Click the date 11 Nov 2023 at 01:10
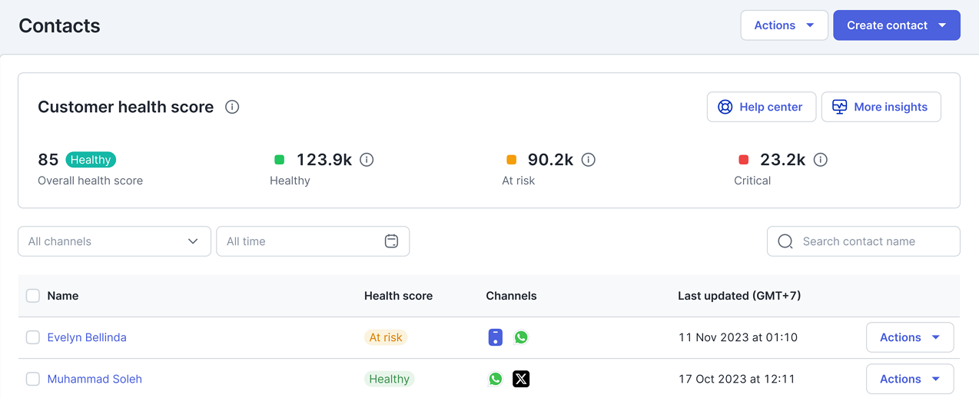This screenshot has width=979, height=398. [x=738, y=337]
